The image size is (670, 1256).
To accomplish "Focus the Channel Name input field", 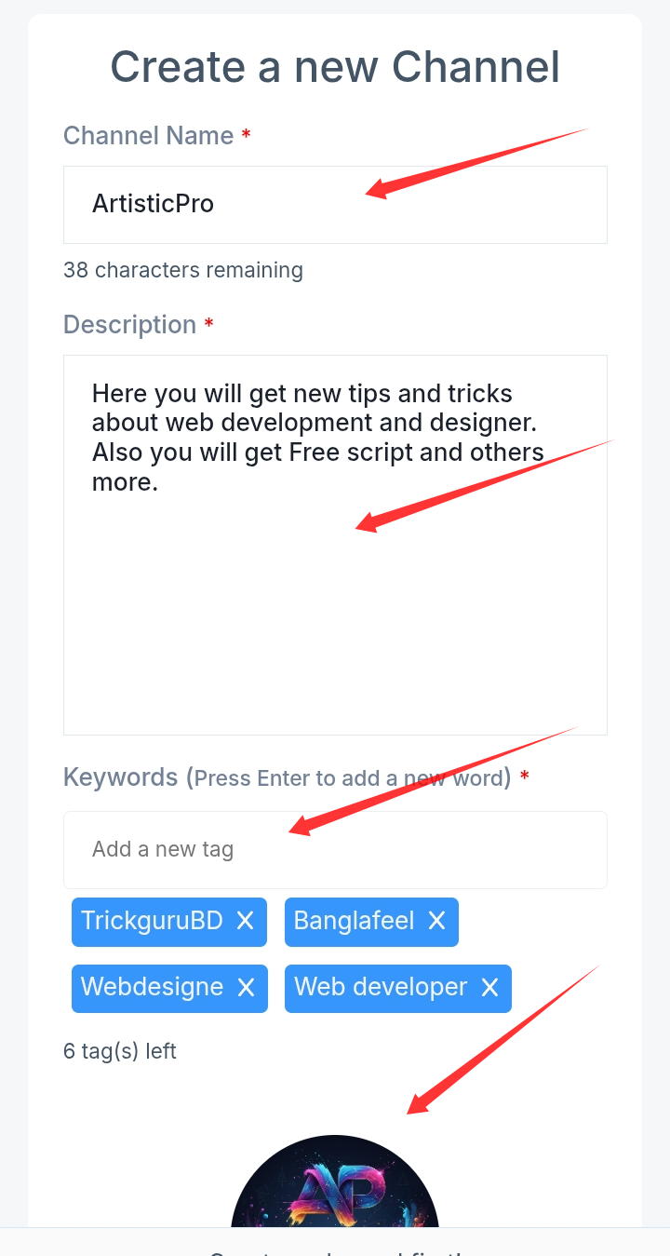I will 335,205.
